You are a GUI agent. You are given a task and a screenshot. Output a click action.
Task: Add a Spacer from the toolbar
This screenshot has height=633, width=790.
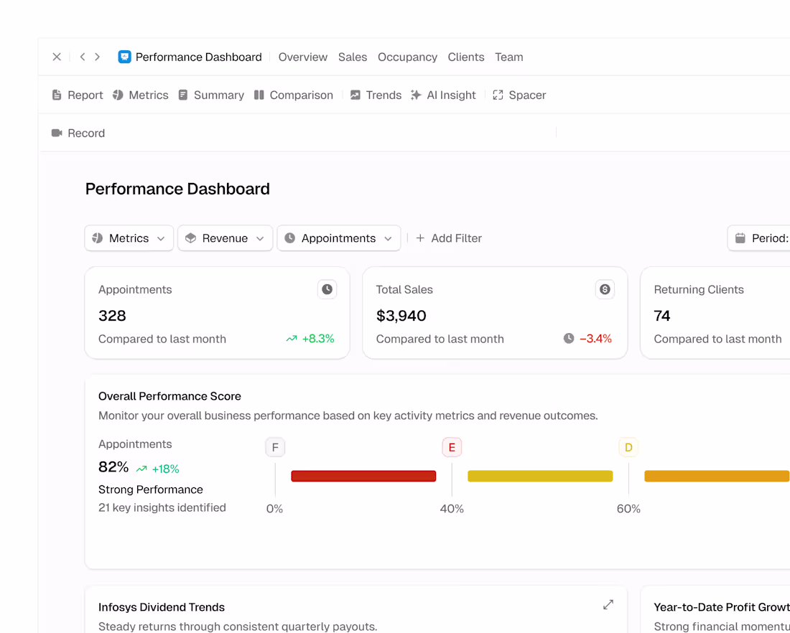pyautogui.click(x=519, y=95)
